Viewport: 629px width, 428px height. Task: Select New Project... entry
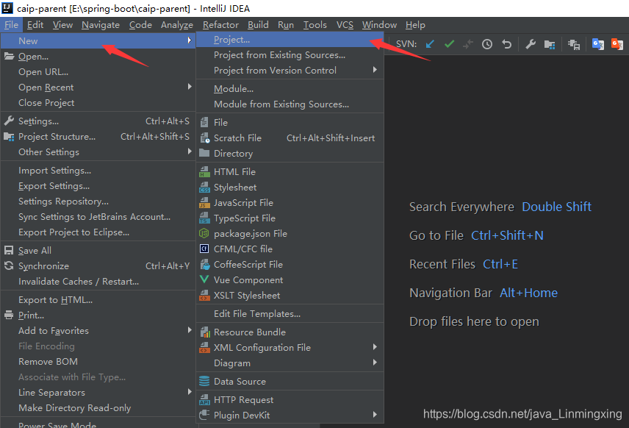(x=290, y=40)
